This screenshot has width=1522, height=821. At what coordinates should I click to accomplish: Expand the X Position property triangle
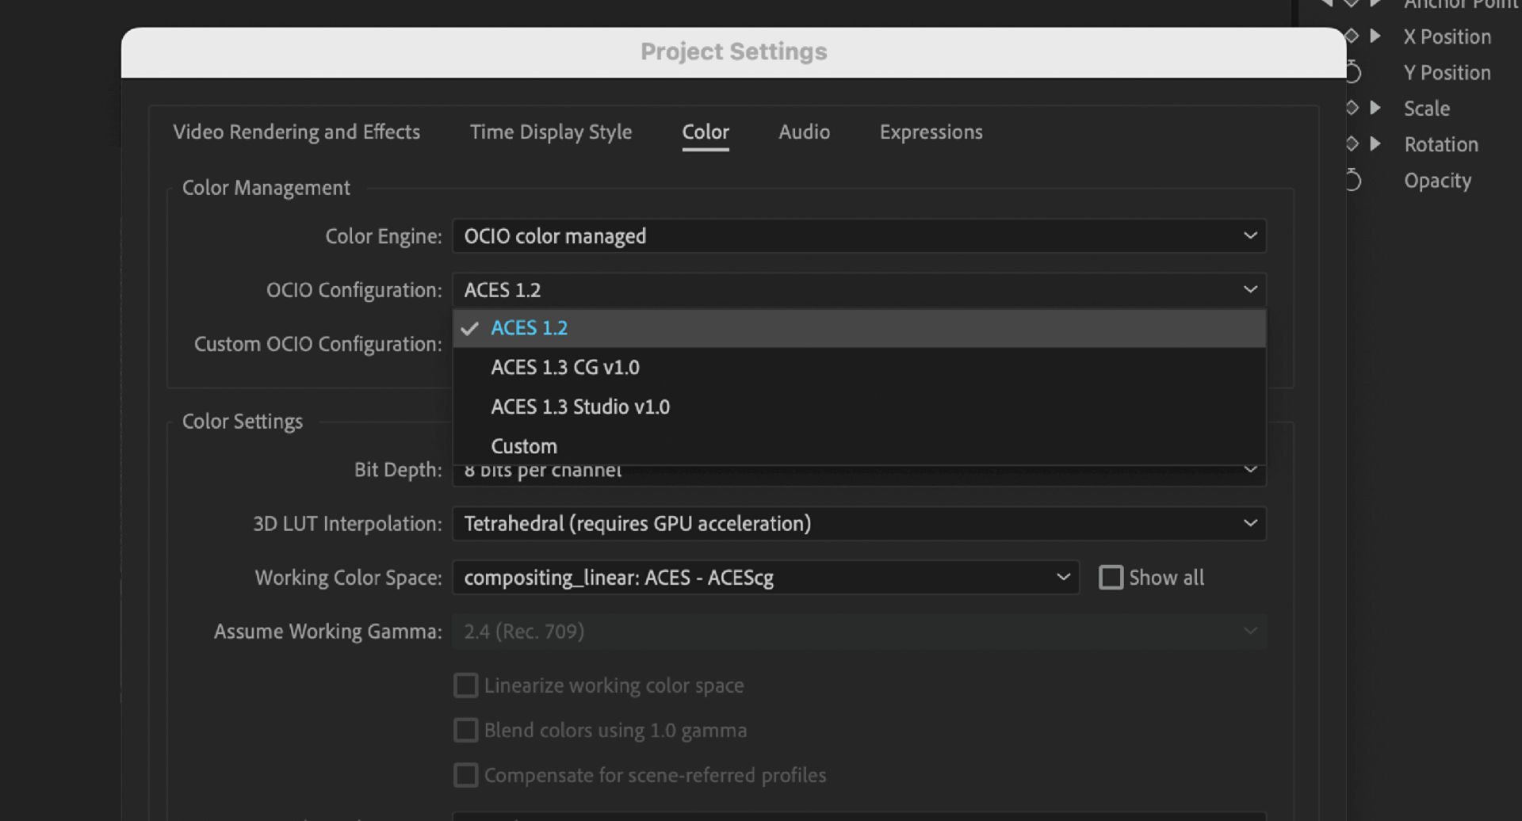click(1375, 36)
